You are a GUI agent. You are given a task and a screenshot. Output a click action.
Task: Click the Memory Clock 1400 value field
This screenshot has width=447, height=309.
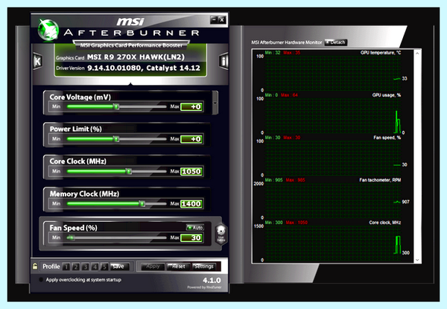click(192, 204)
